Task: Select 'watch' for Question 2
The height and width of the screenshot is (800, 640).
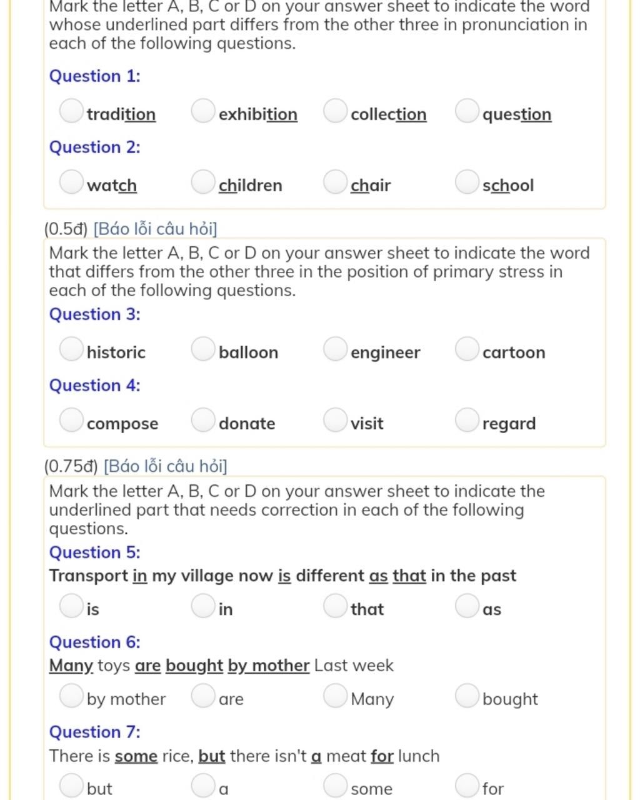Action: [x=71, y=182]
